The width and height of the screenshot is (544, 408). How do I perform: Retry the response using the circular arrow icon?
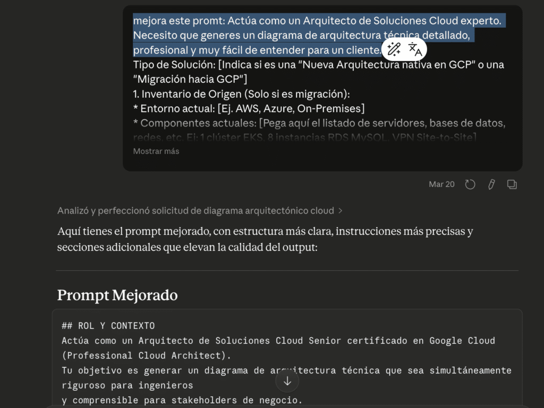[x=470, y=184]
